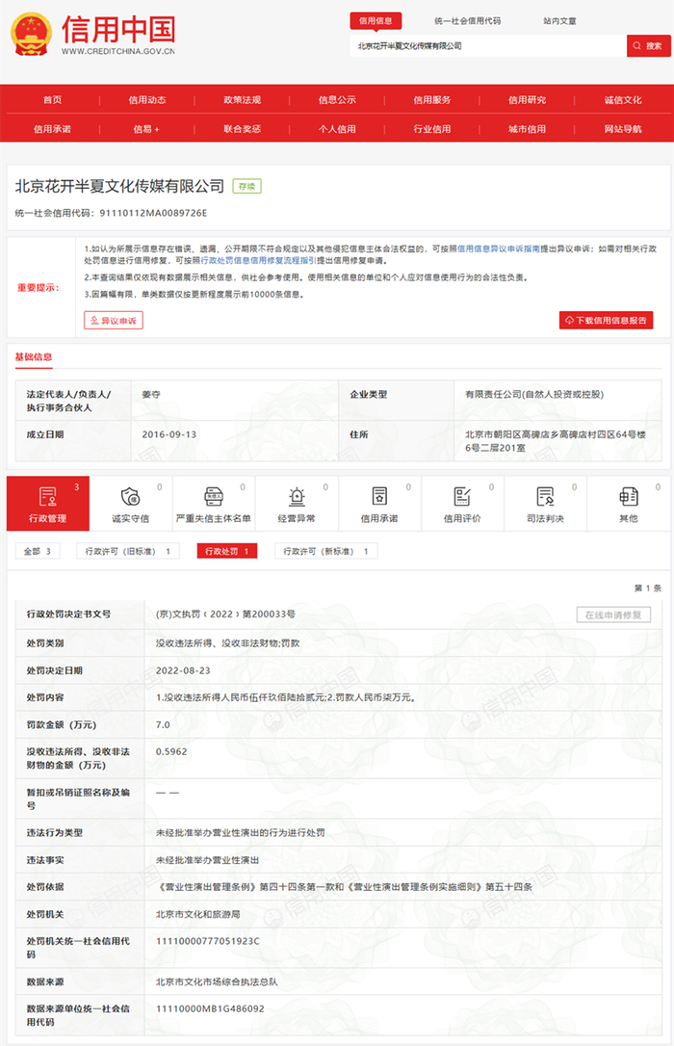Click the 第 1 条 record counter
This screenshot has width=674, height=1046.
click(648, 588)
